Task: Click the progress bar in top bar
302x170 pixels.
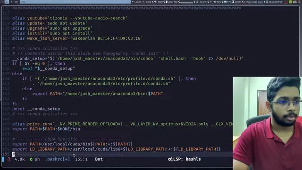Action: pyautogui.click(x=186, y=2)
